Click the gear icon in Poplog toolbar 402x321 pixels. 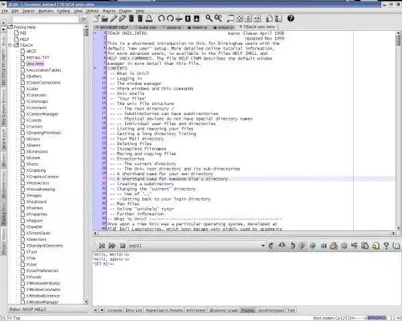[344, 245]
